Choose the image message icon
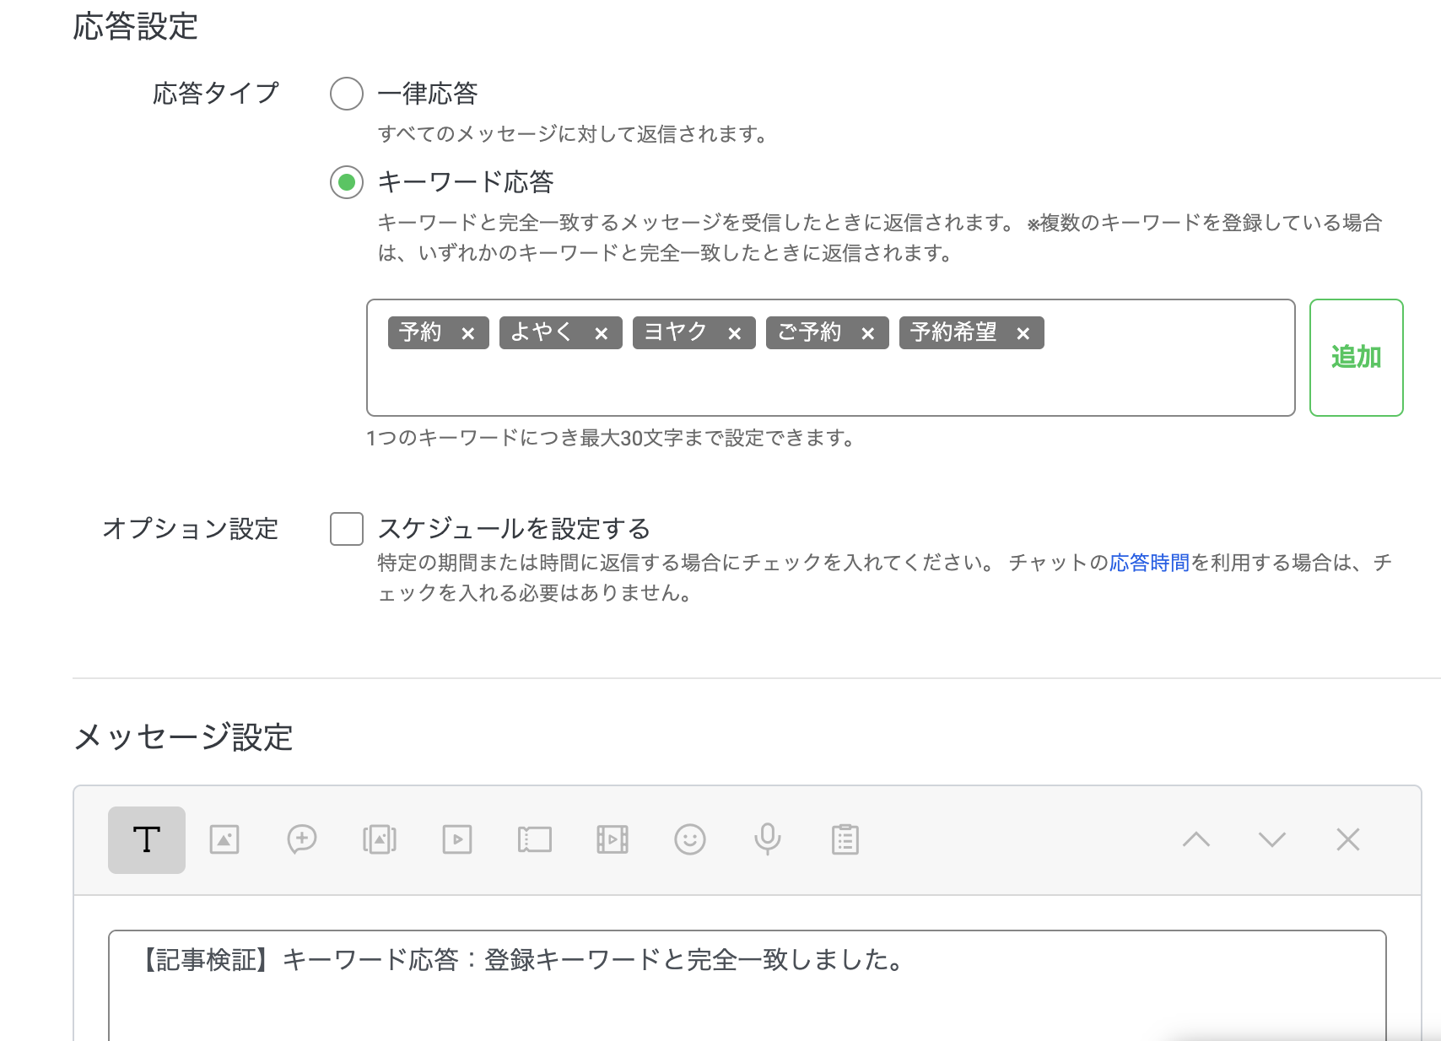1441x1041 pixels. coord(224,839)
